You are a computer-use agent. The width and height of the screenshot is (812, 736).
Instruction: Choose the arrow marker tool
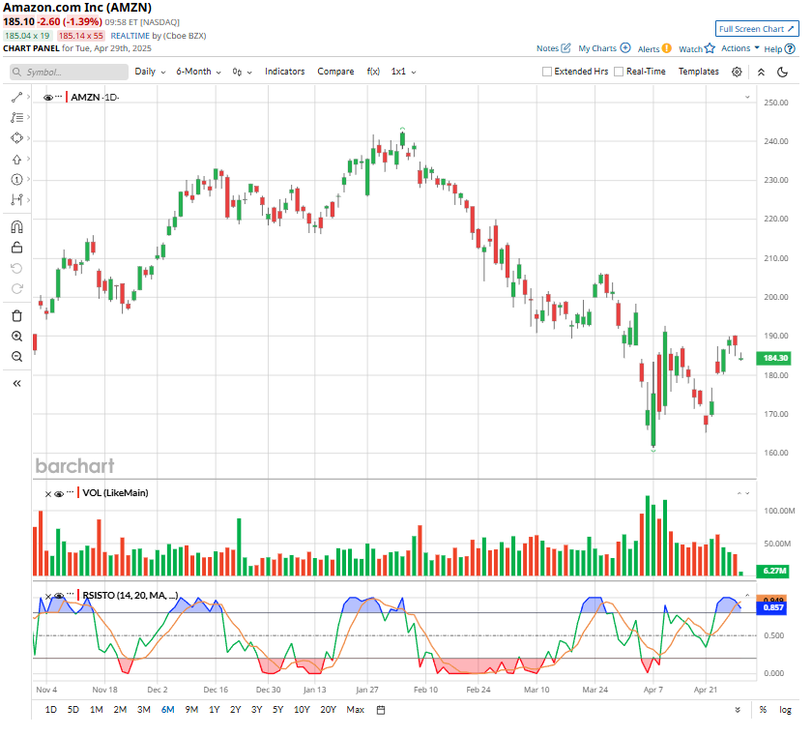16,160
